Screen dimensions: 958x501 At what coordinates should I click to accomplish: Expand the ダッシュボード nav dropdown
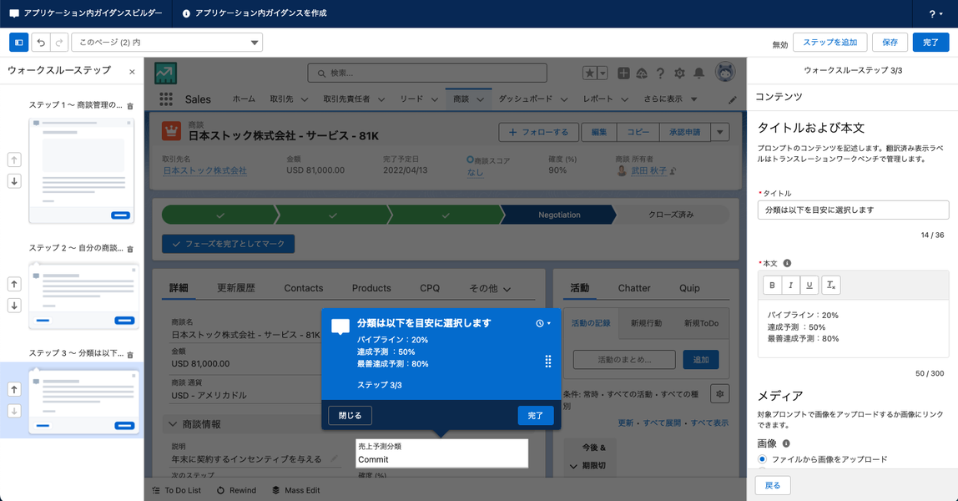tap(564, 99)
